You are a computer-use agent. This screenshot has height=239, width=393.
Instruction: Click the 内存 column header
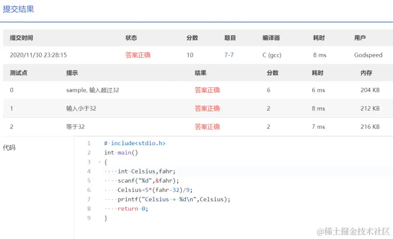click(x=366, y=73)
